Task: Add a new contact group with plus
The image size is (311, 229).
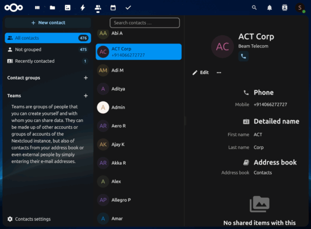Action: tap(86, 78)
